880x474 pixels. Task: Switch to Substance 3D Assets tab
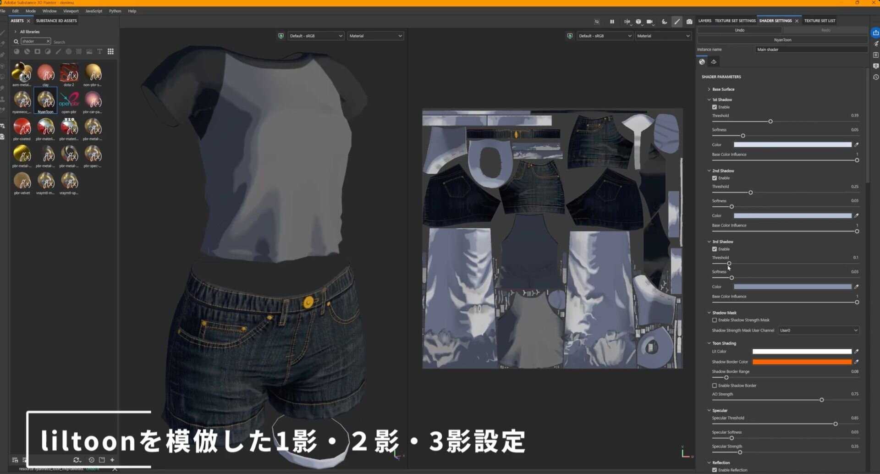[x=56, y=21]
